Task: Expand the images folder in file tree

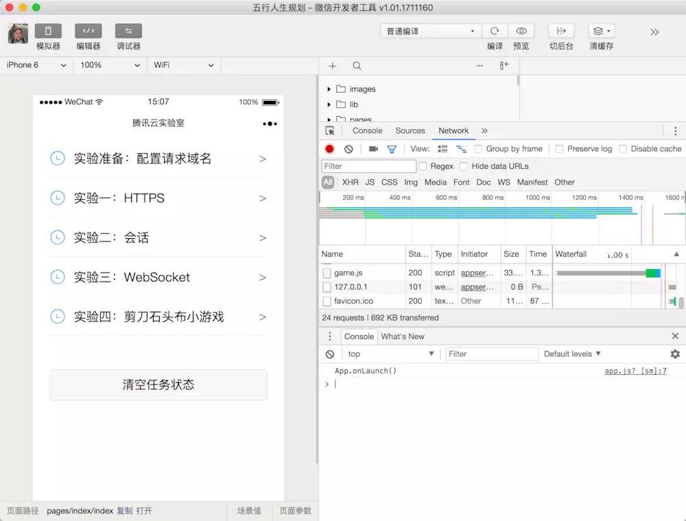Action: tap(329, 89)
